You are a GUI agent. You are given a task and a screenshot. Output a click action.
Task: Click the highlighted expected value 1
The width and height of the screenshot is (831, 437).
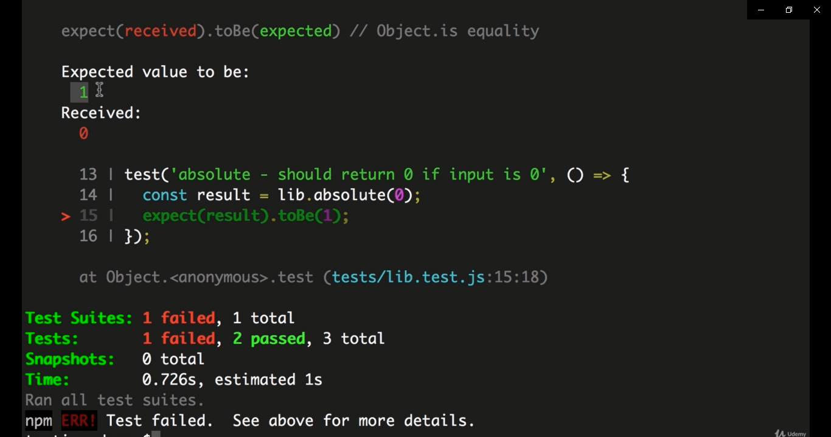[80, 93]
